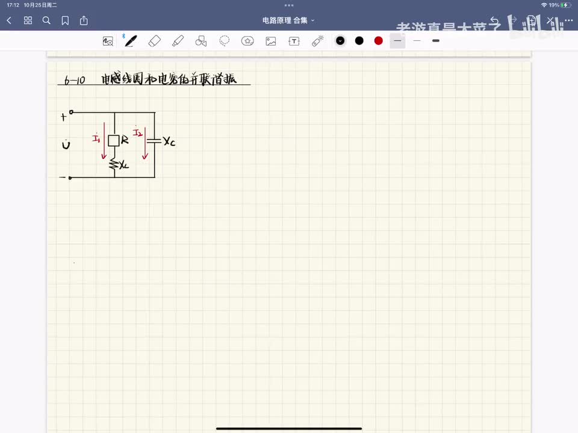
Task: Select the Laser pointer tool
Action: tap(318, 41)
